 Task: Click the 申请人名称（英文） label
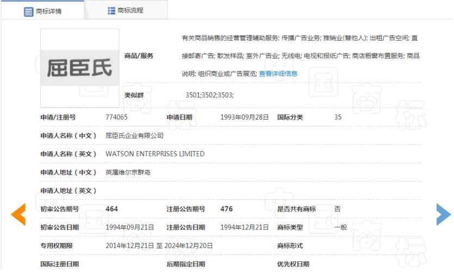tap(69, 154)
